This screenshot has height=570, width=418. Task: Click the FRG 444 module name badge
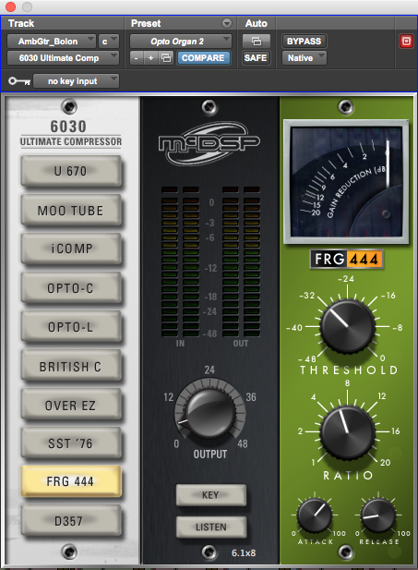click(x=346, y=260)
